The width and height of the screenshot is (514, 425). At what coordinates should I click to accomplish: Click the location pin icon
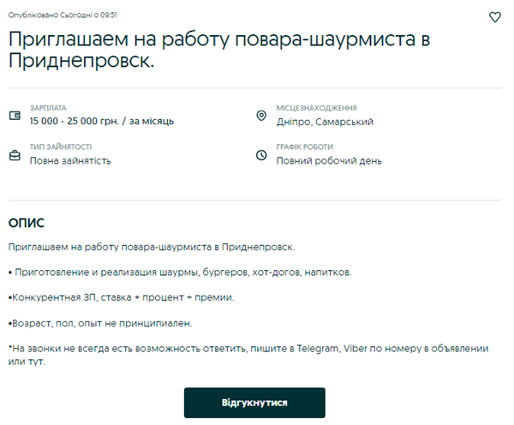pos(261,116)
